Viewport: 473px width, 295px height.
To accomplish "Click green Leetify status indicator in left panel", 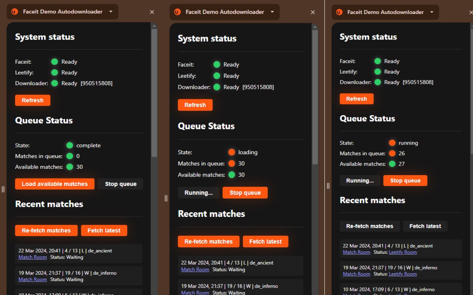I will [55, 73].
